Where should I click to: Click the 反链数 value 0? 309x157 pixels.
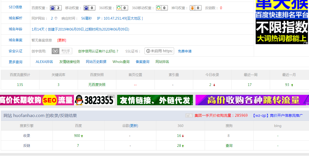(x=221, y=8)
